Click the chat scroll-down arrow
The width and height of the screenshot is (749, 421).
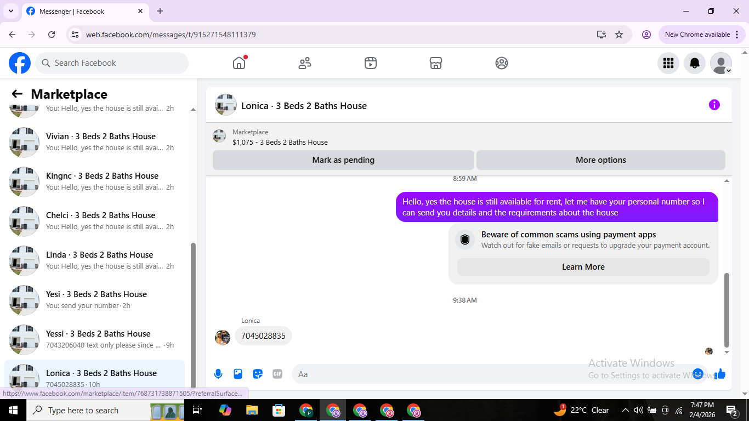[727, 352]
